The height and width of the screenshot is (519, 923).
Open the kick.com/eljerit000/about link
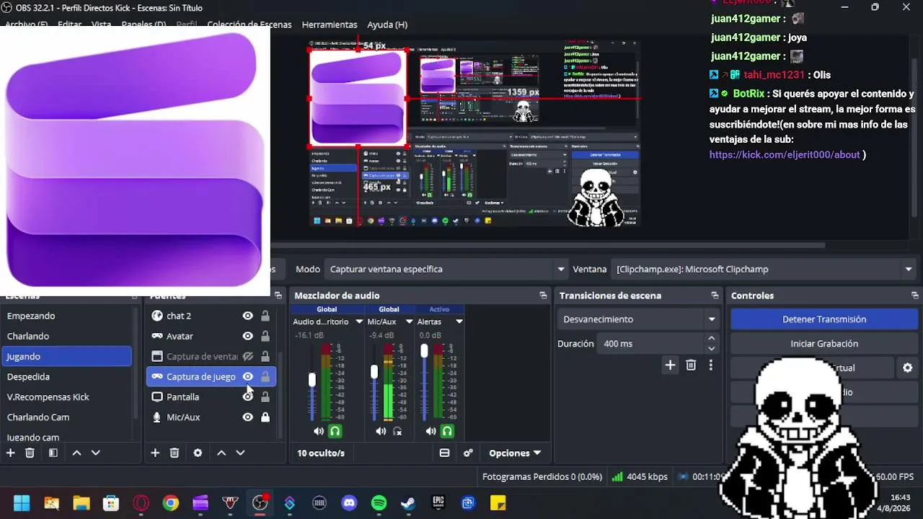[x=785, y=154]
